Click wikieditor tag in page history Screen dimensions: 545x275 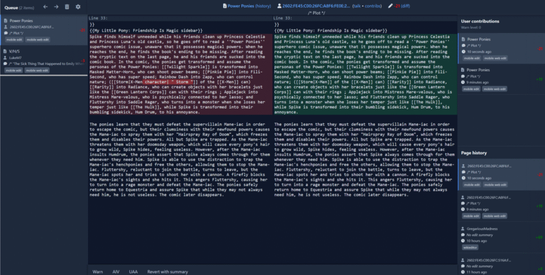(x=471, y=248)
